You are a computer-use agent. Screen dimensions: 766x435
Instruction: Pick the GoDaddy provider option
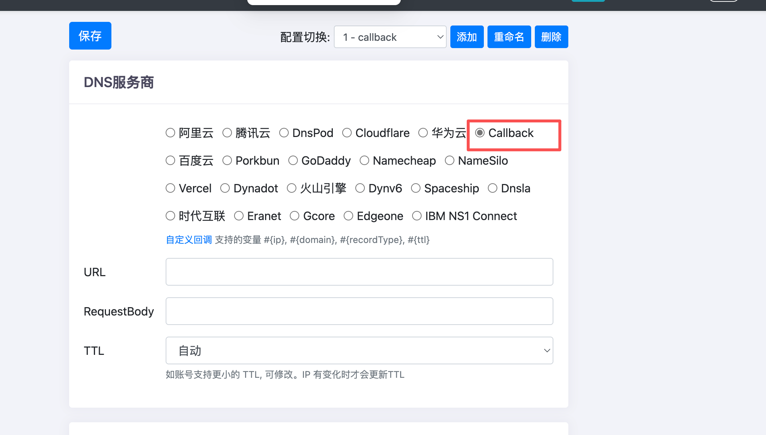tap(293, 160)
